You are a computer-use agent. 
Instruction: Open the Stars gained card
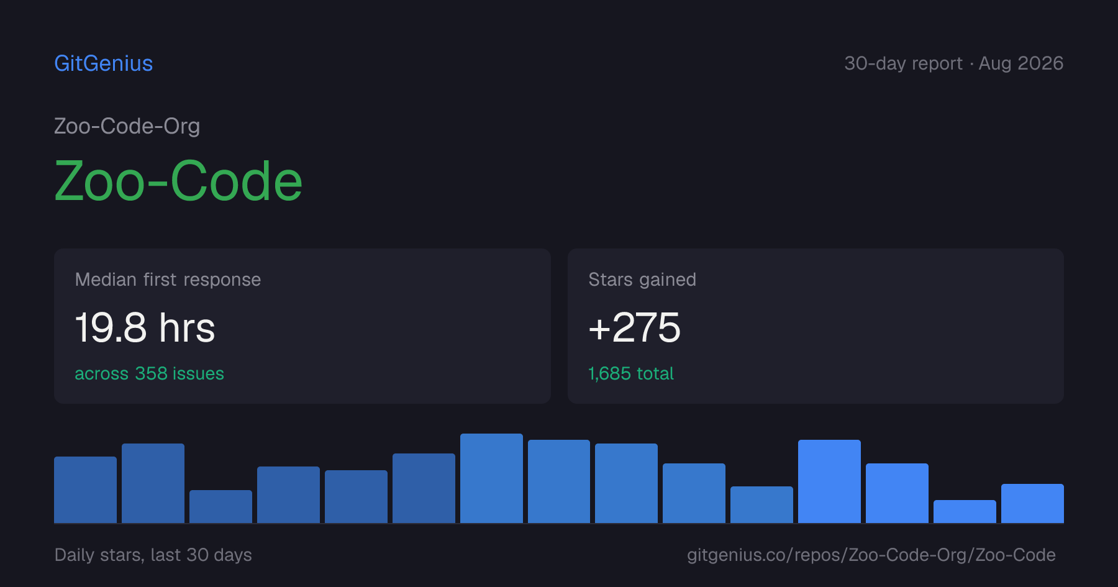[816, 326]
